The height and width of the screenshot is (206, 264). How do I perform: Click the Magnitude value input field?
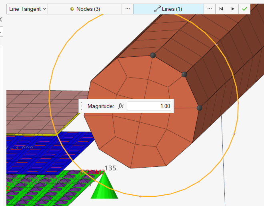pos(149,106)
